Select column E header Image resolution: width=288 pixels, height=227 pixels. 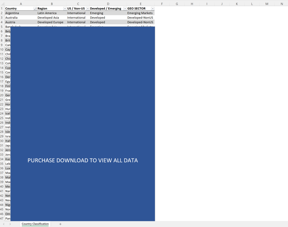coord(140,4)
